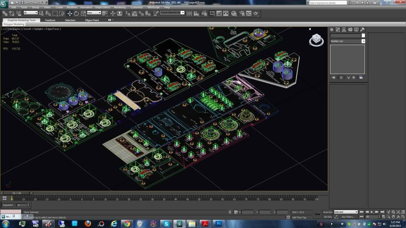
Task: Open the selection filter 'All' dropdown
Action: click(x=31, y=13)
